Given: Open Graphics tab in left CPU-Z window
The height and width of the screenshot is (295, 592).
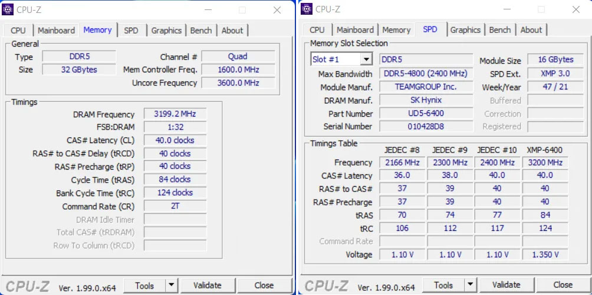Looking at the screenshot, I should pos(166,30).
